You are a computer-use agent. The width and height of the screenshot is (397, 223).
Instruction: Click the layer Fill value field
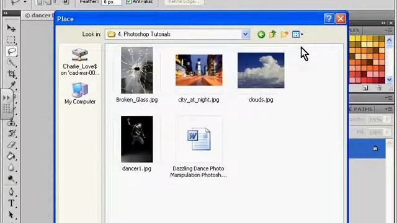[x=375, y=132]
